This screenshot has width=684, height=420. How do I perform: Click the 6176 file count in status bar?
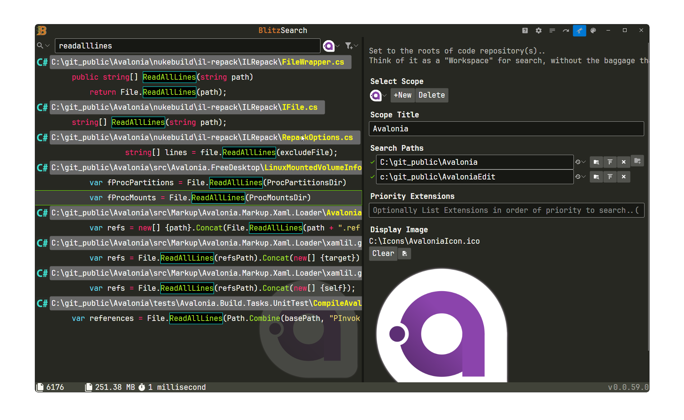click(x=55, y=387)
